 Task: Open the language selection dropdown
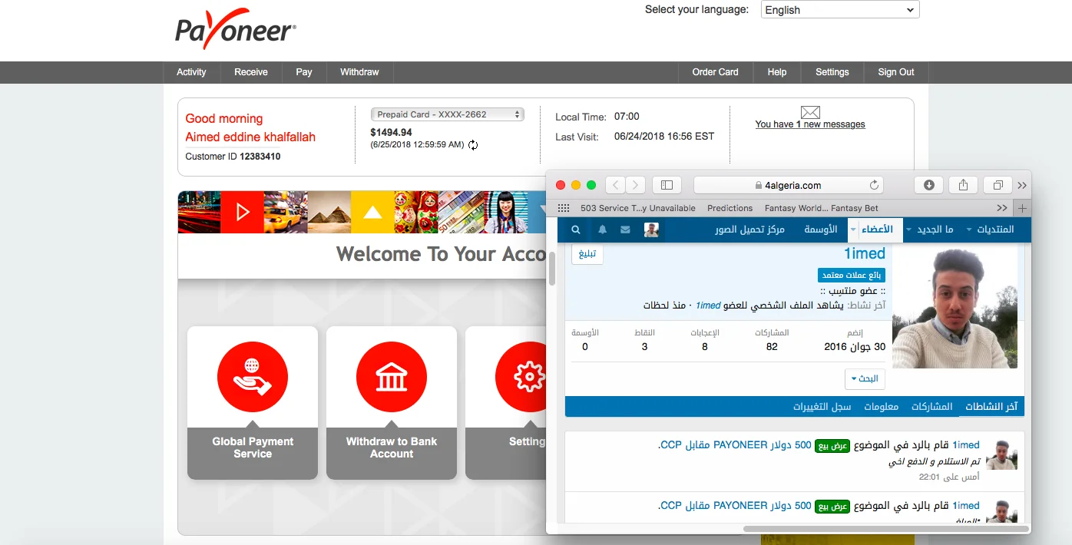click(840, 10)
